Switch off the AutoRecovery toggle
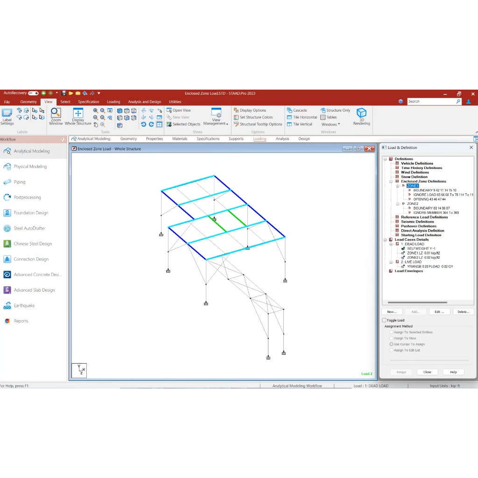The image size is (478, 478). [33, 93]
